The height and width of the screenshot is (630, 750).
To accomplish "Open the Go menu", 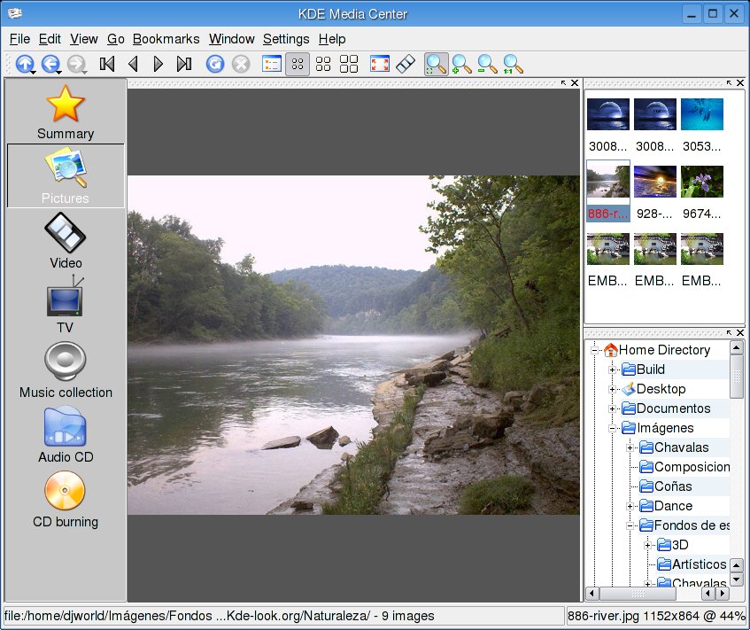I will [x=116, y=39].
